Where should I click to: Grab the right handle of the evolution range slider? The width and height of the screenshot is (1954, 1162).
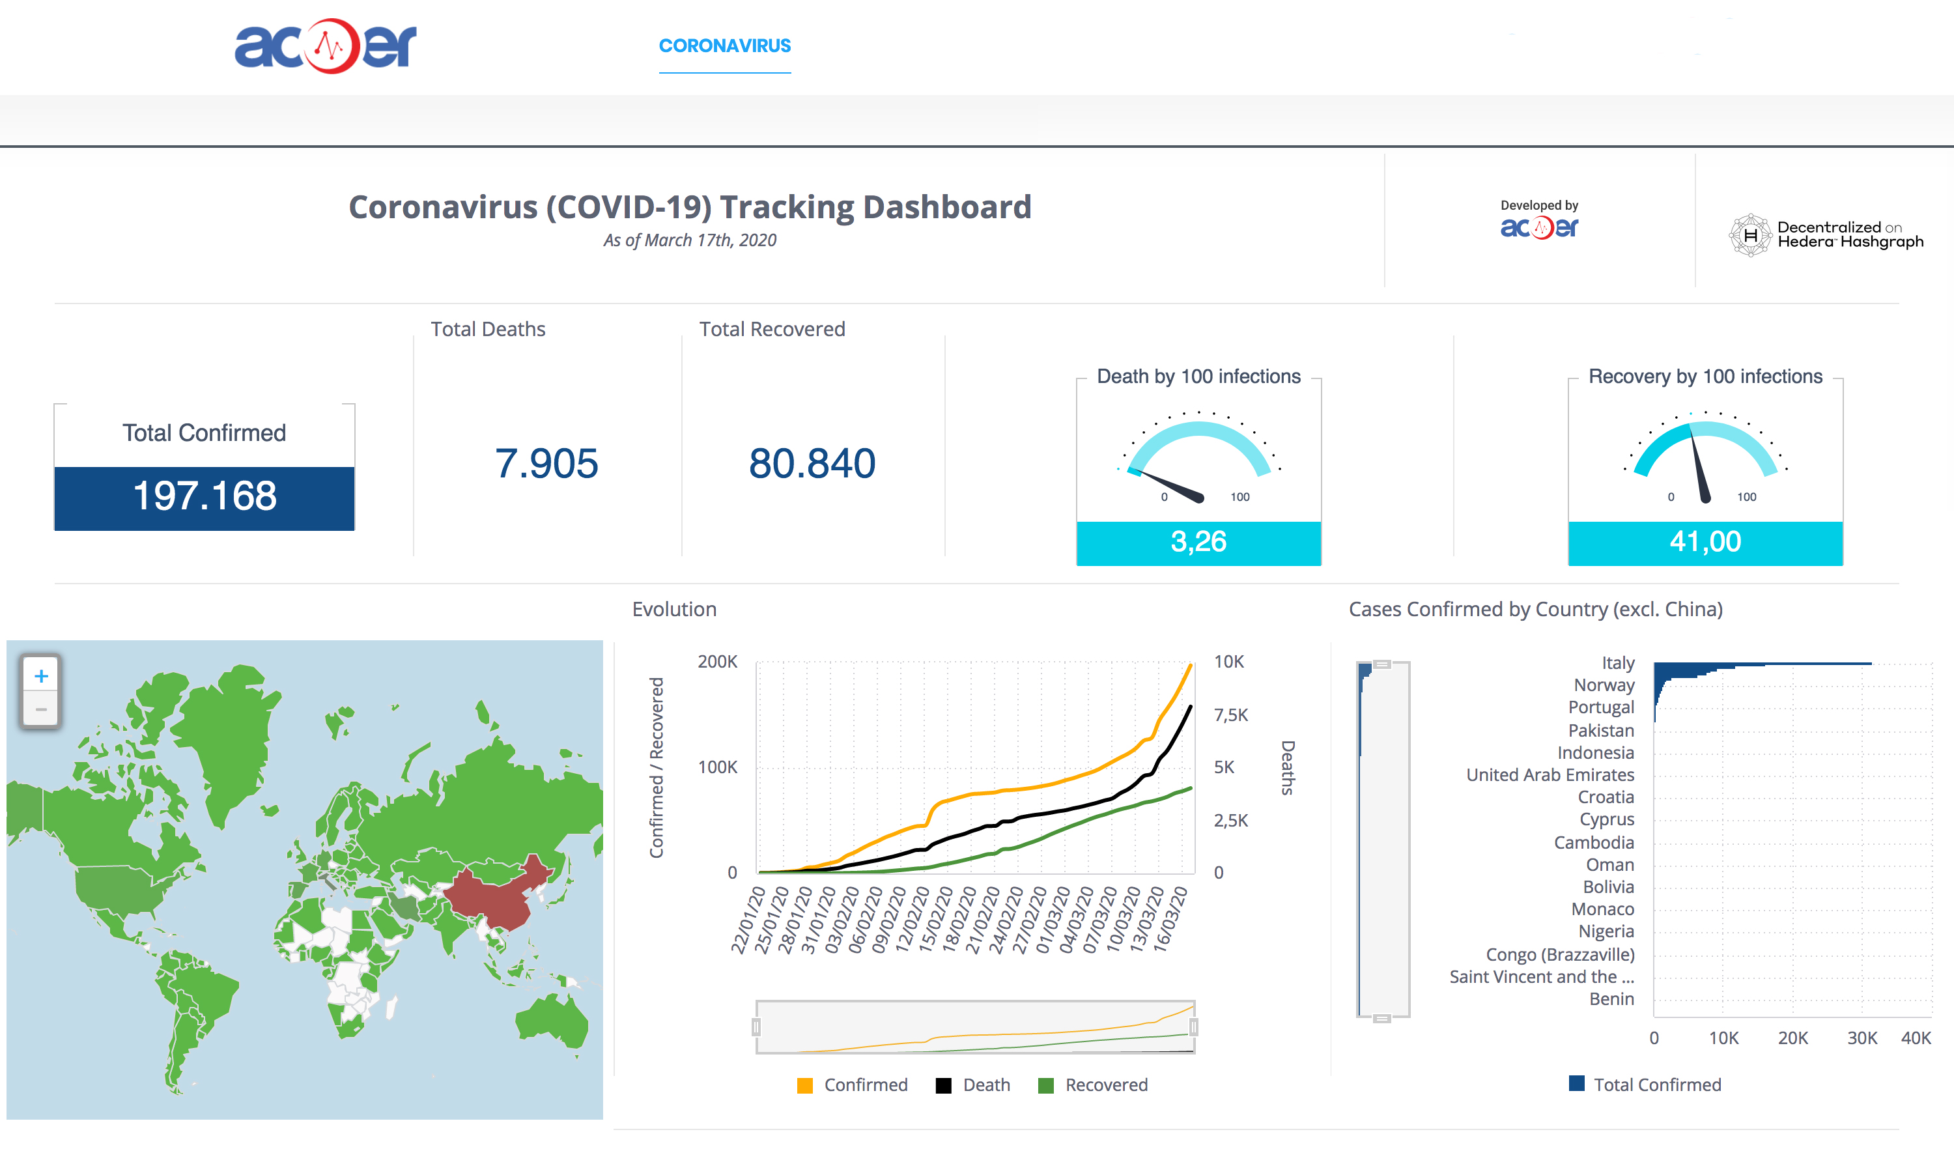click(x=1194, y=1027)
